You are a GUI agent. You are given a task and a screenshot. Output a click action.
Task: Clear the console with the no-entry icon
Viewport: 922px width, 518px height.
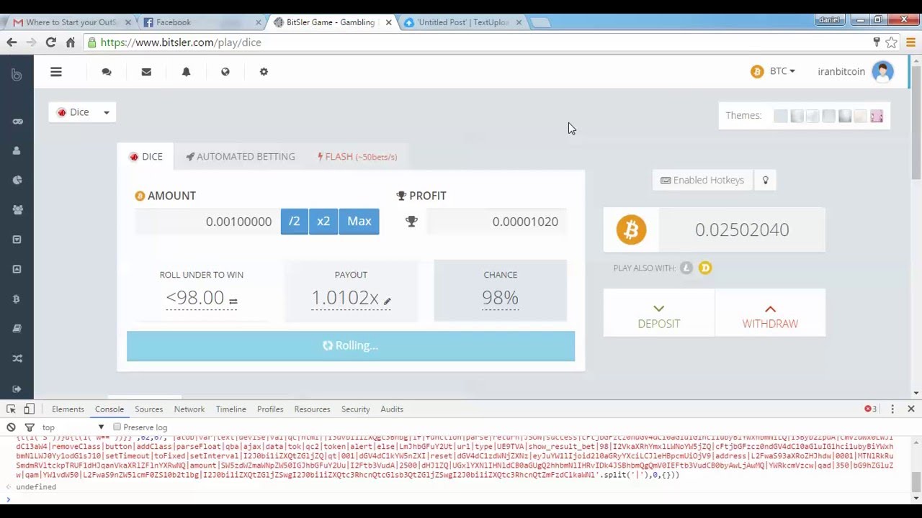12,427
